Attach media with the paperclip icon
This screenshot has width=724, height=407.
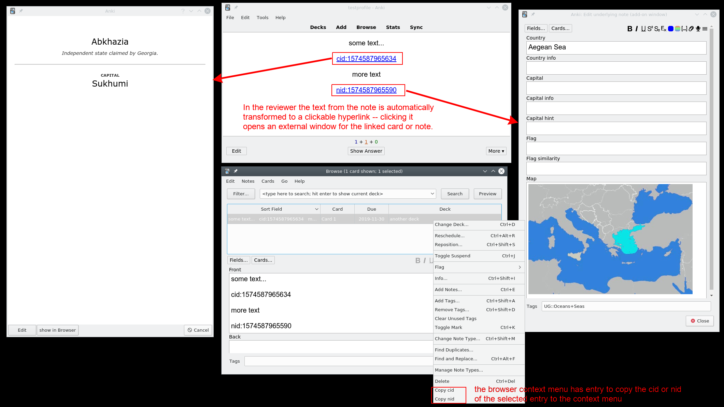coord(691,29)
